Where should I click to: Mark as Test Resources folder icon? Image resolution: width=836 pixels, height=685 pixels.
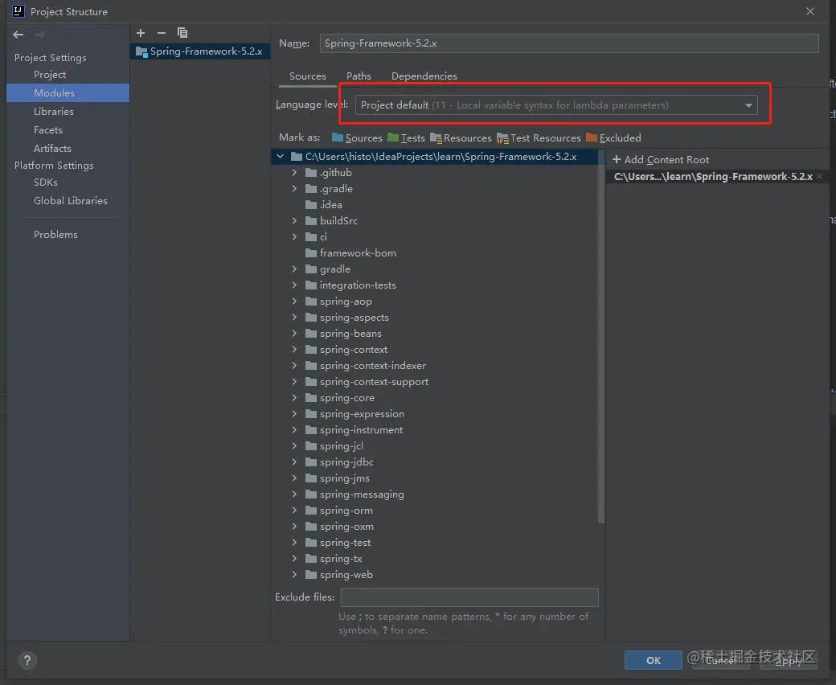(x=502, y=138)
